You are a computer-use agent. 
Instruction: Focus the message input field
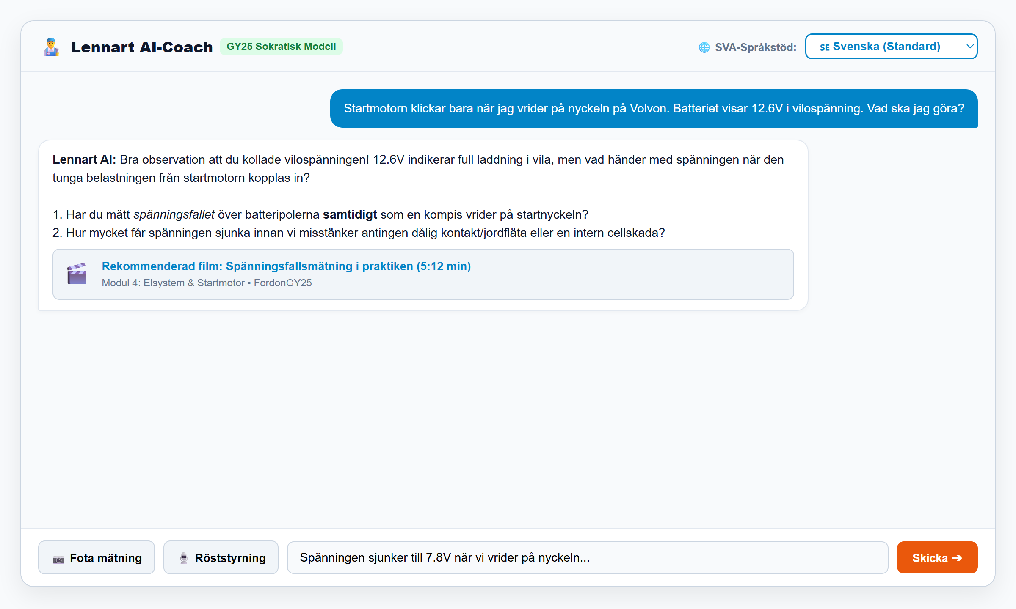click(x=587, y=557)
